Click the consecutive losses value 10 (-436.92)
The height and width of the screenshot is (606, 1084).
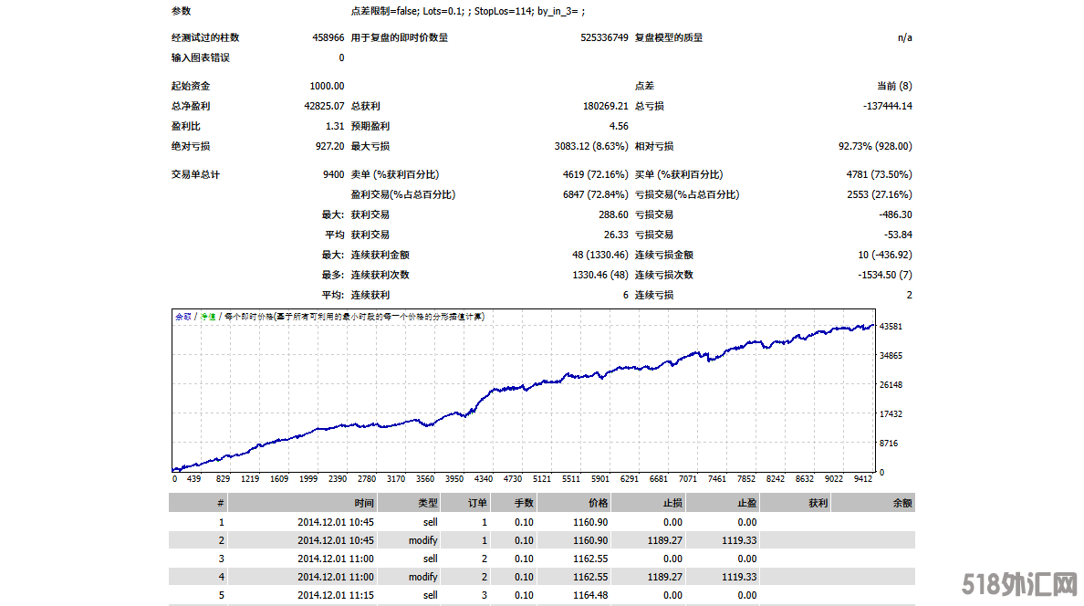(885, 255)
